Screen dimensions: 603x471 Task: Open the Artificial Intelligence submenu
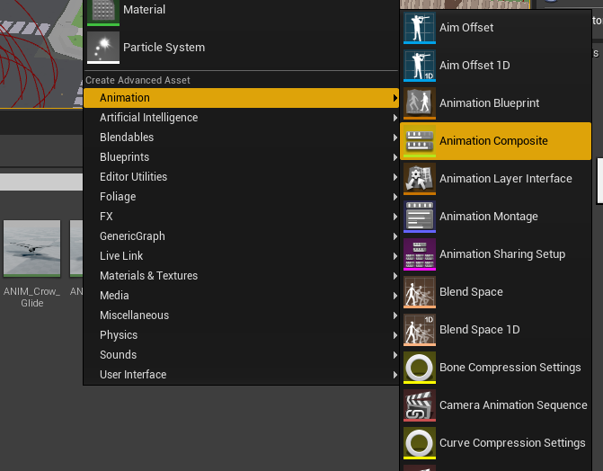(x=241, y=118)
